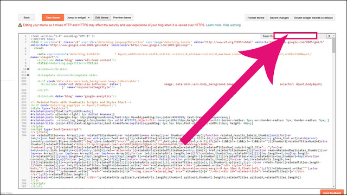Click the <title> data:blog.pageTitle line
This screenshot has width=347, height=195.
pos(67,63)
